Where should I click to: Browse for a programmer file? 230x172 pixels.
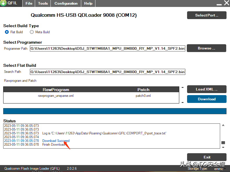(x=207, y=48)
